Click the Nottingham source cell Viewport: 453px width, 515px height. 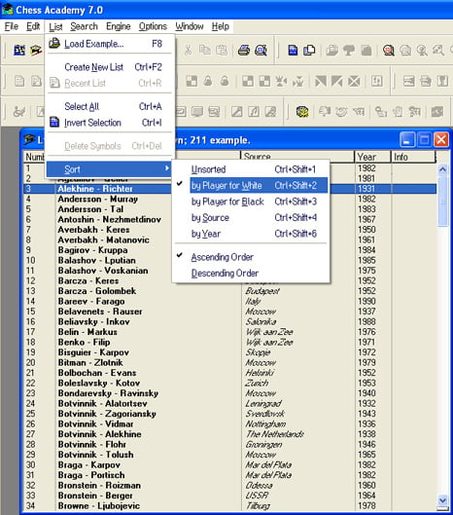click(265, 423)
